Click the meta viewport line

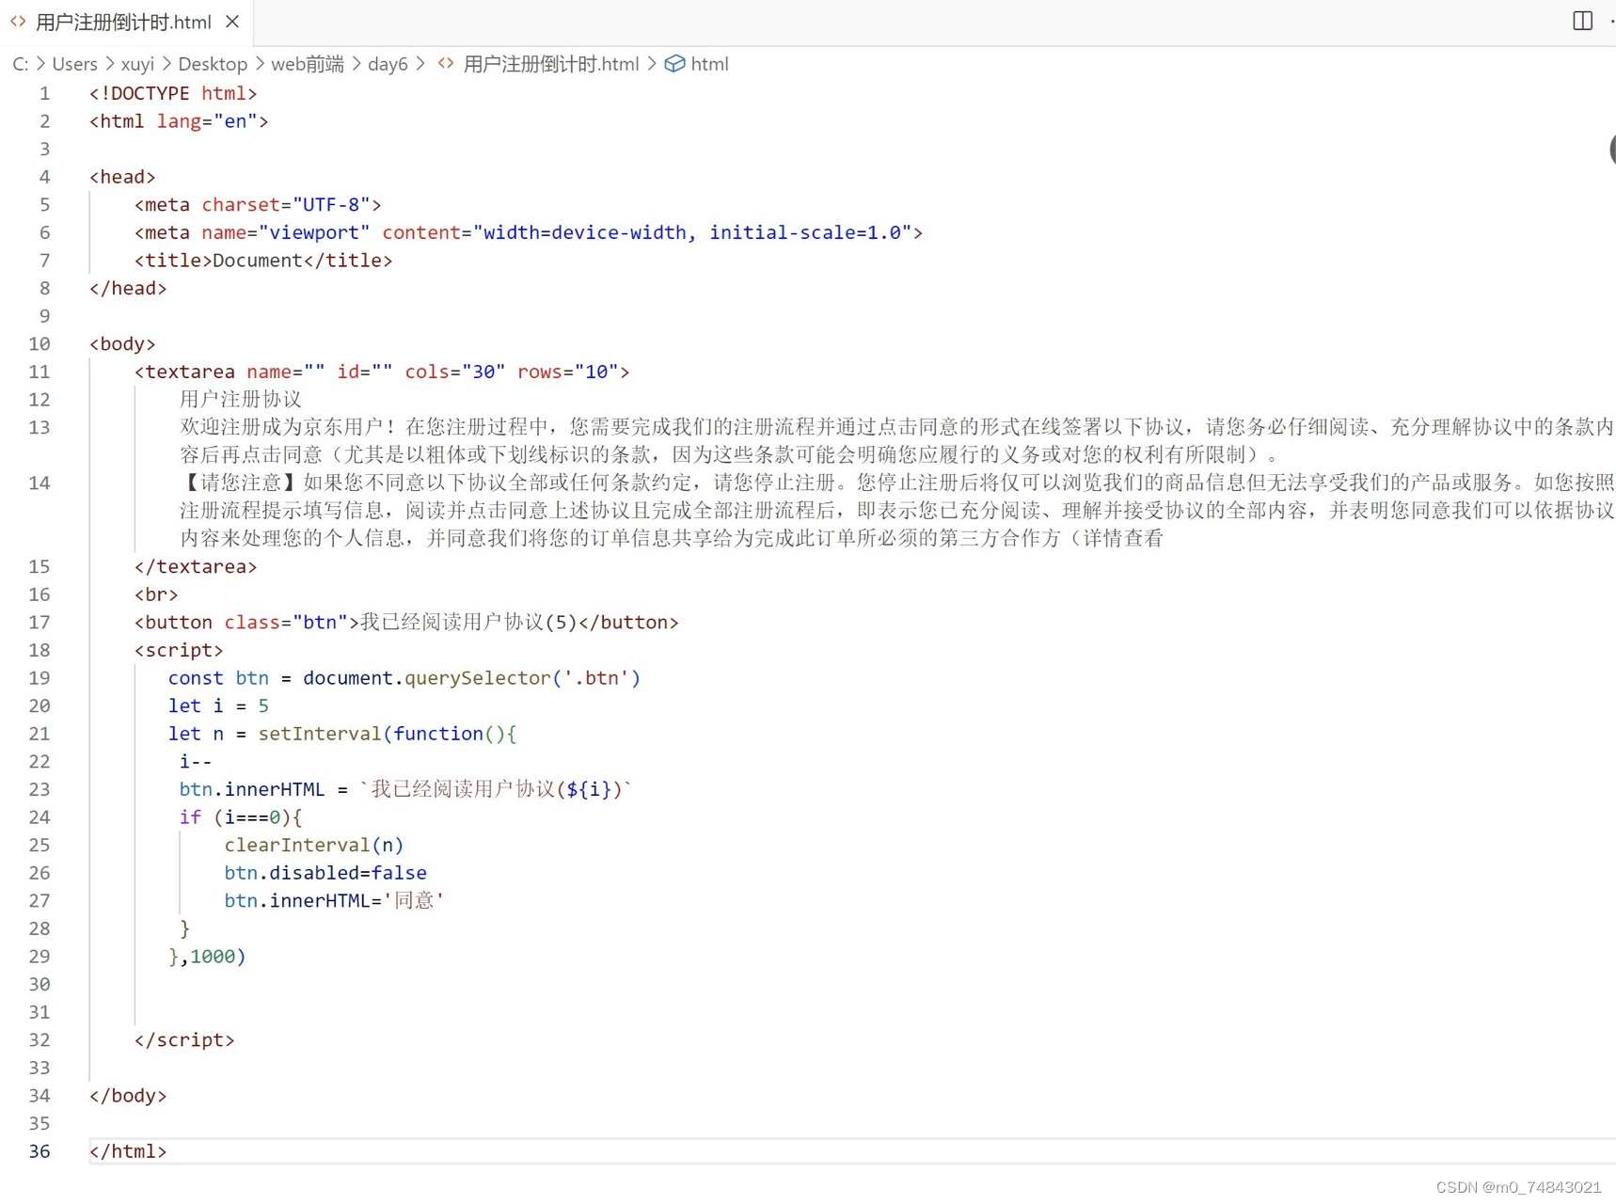coord(529,232)
